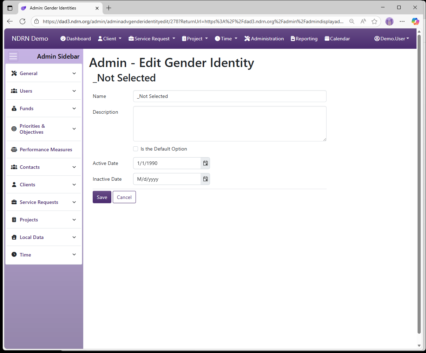Click the Funds money bag icon

(14, 108)
